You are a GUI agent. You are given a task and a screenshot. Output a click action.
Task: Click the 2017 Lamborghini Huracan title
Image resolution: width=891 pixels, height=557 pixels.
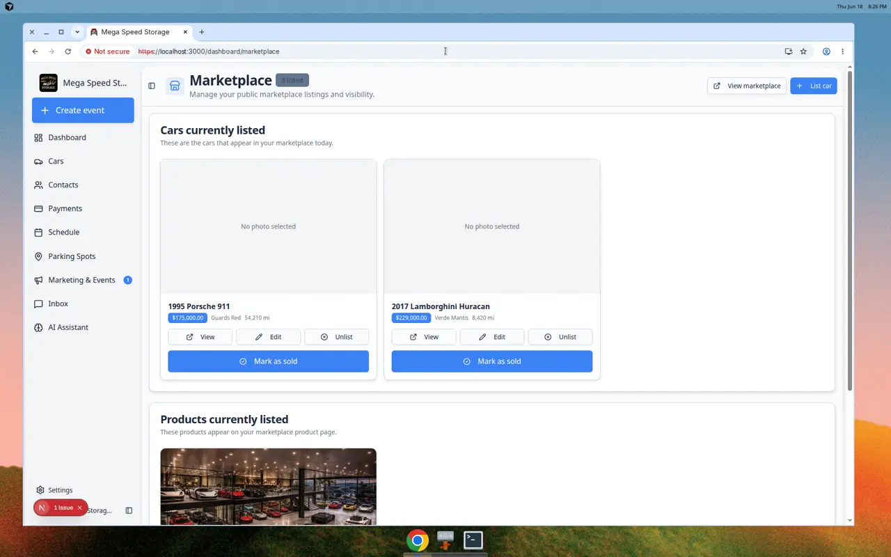coord(441,306)
